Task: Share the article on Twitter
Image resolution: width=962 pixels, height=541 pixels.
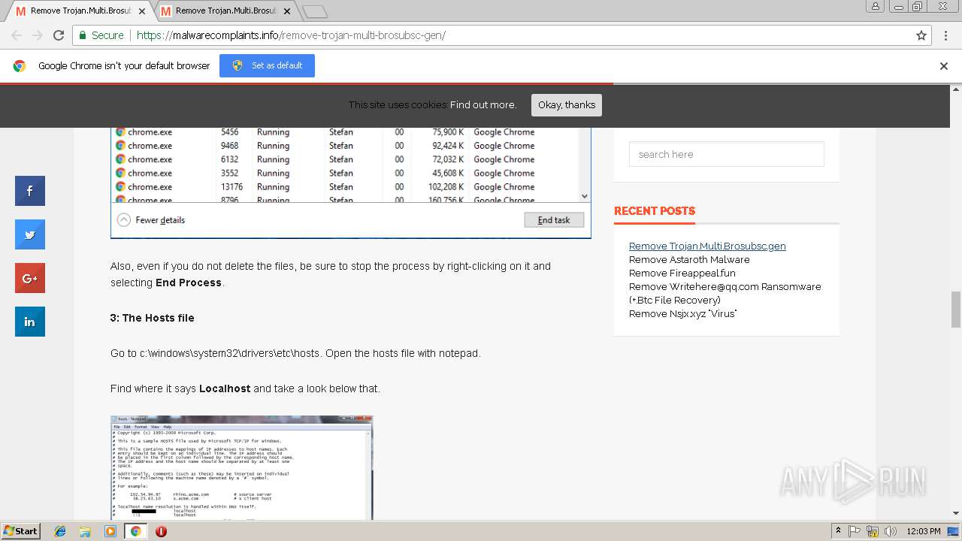Action: pos(30,234)
